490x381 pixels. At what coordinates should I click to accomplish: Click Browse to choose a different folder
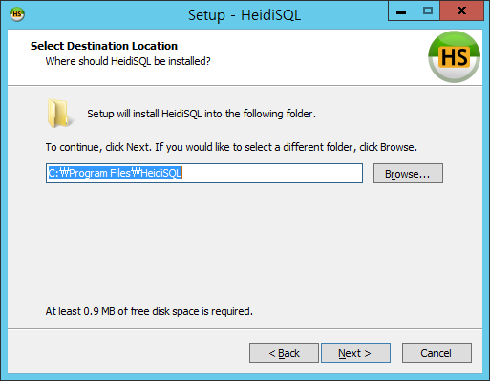point(408,174)
